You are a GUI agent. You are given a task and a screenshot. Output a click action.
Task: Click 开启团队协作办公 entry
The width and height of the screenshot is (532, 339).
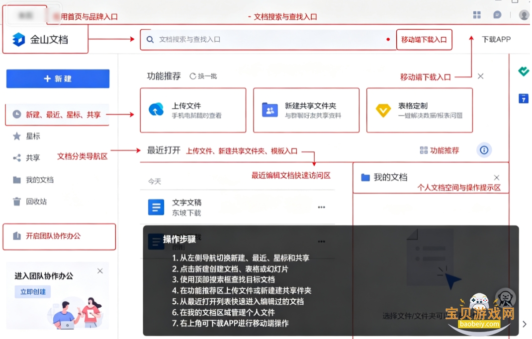coord(59,236)
